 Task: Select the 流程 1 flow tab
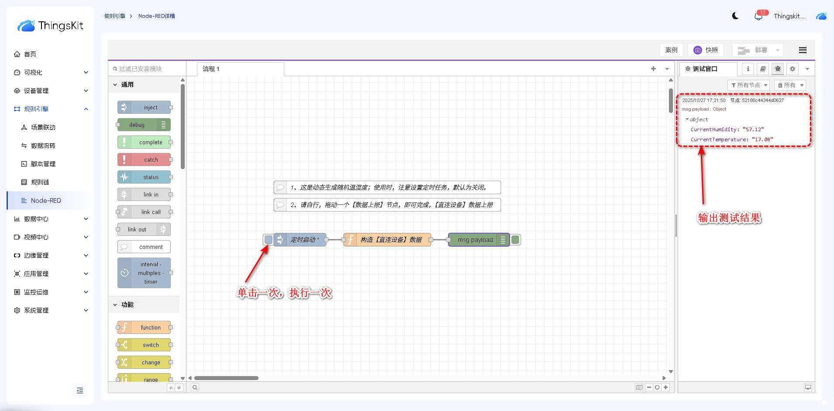[x=211, y=69]
